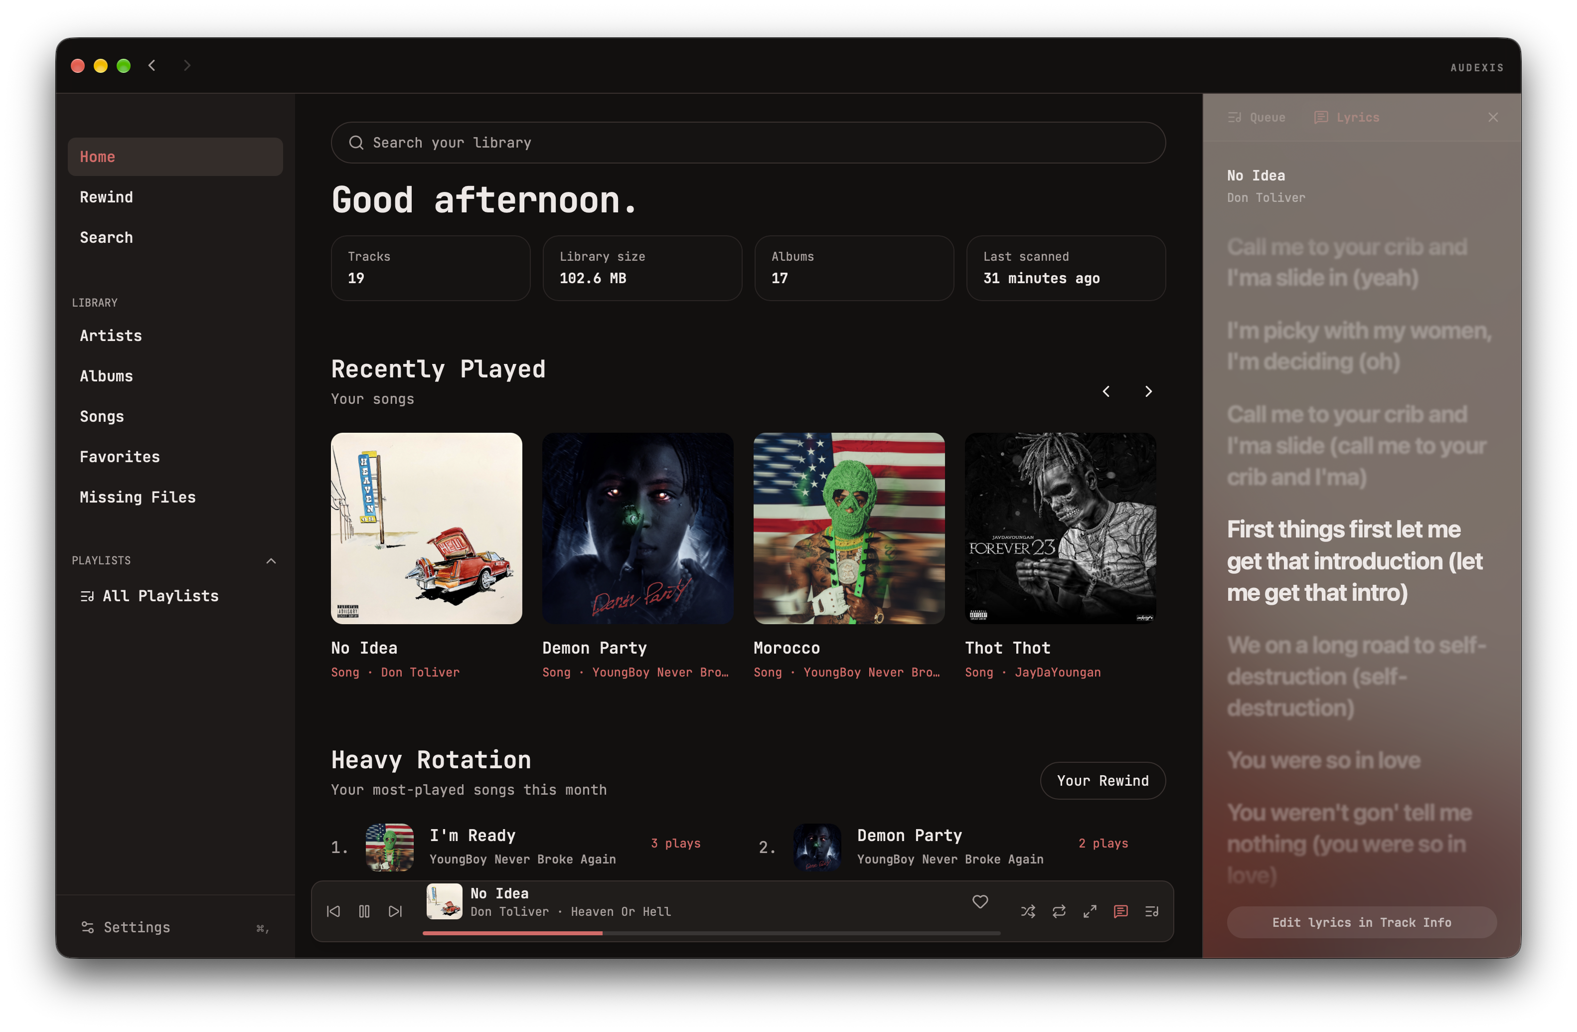Click Don Toliver link under No Idea card

click(420, 672)
